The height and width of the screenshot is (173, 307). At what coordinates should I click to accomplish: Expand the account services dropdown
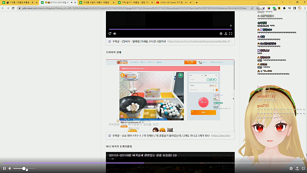click(216, 62)
